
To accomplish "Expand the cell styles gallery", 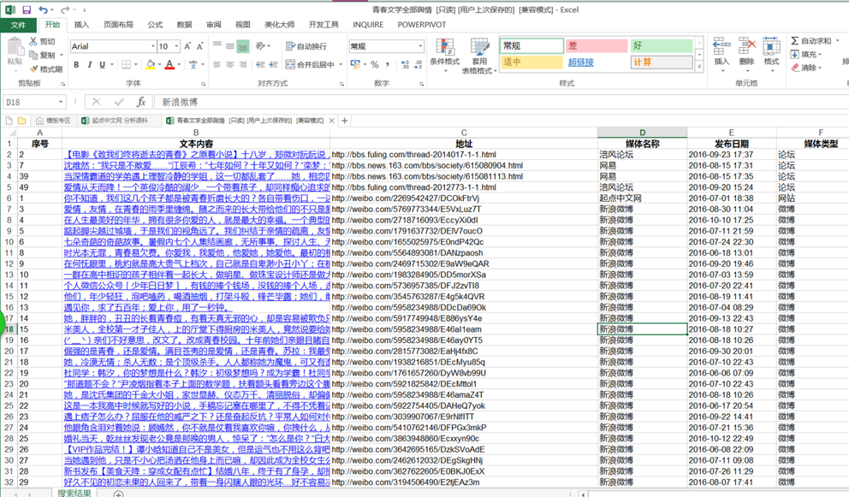I will 699,67.
